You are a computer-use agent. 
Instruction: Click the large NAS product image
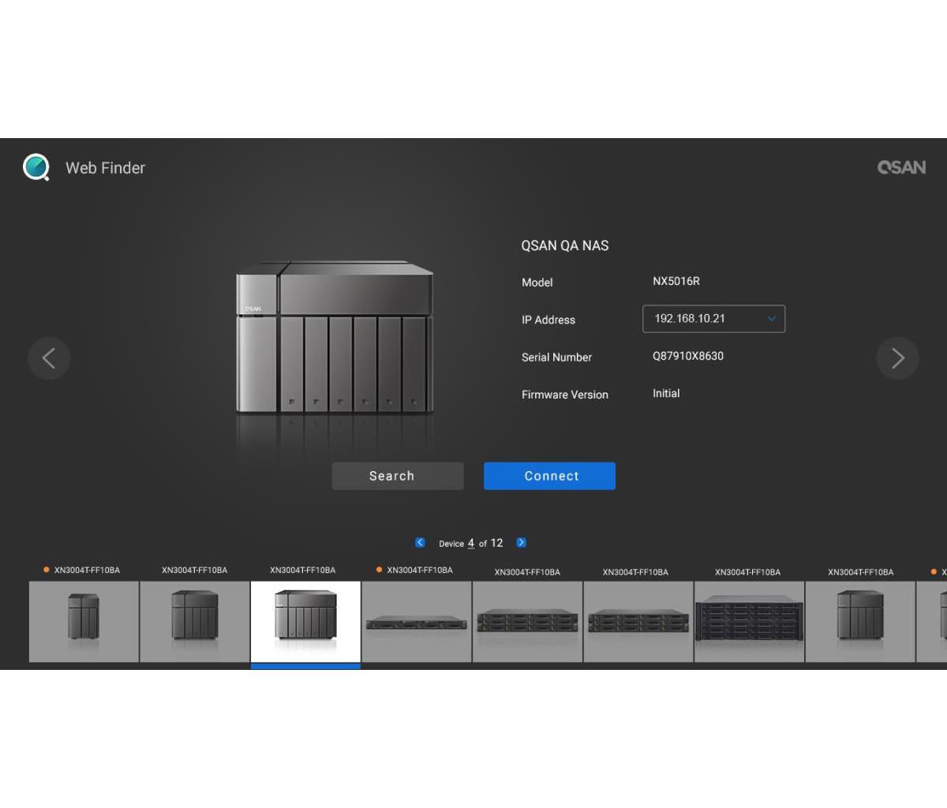point(335,338)
